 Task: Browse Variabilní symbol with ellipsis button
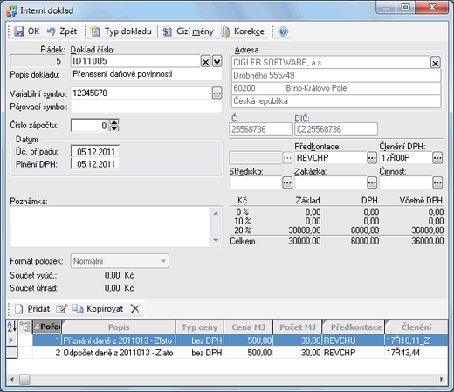(x=217, y=93)
